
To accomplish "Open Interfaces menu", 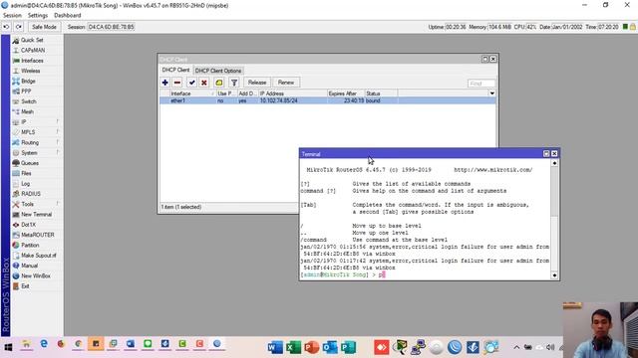I will pyautogui.click(x=32, y=61).
